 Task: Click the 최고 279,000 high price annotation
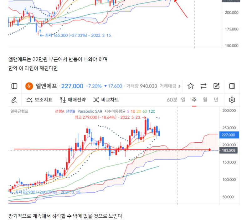point(110,117)
